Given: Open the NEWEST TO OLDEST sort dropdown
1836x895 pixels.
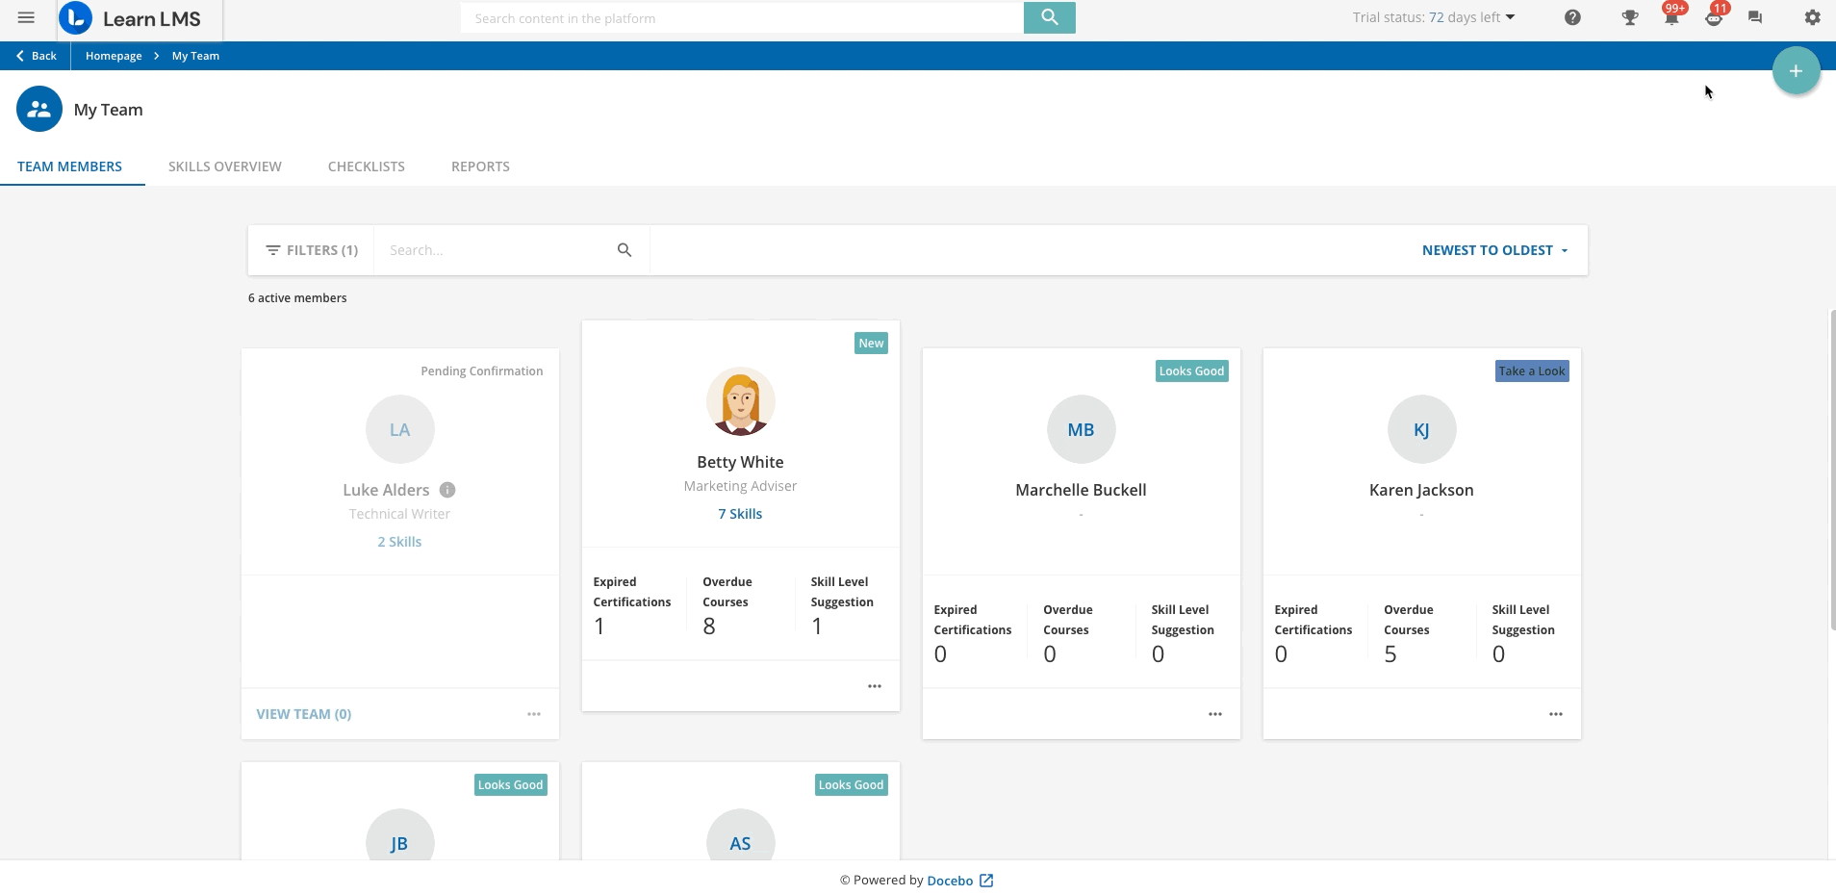Looking at the screenshot, I should pos(1492,249).
